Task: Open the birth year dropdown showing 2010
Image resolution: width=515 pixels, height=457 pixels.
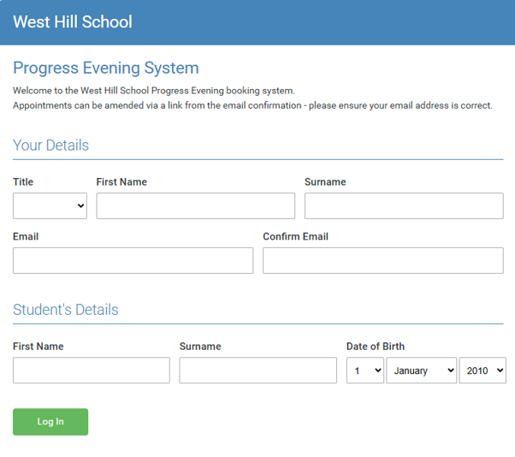Action: pos(482,371)
